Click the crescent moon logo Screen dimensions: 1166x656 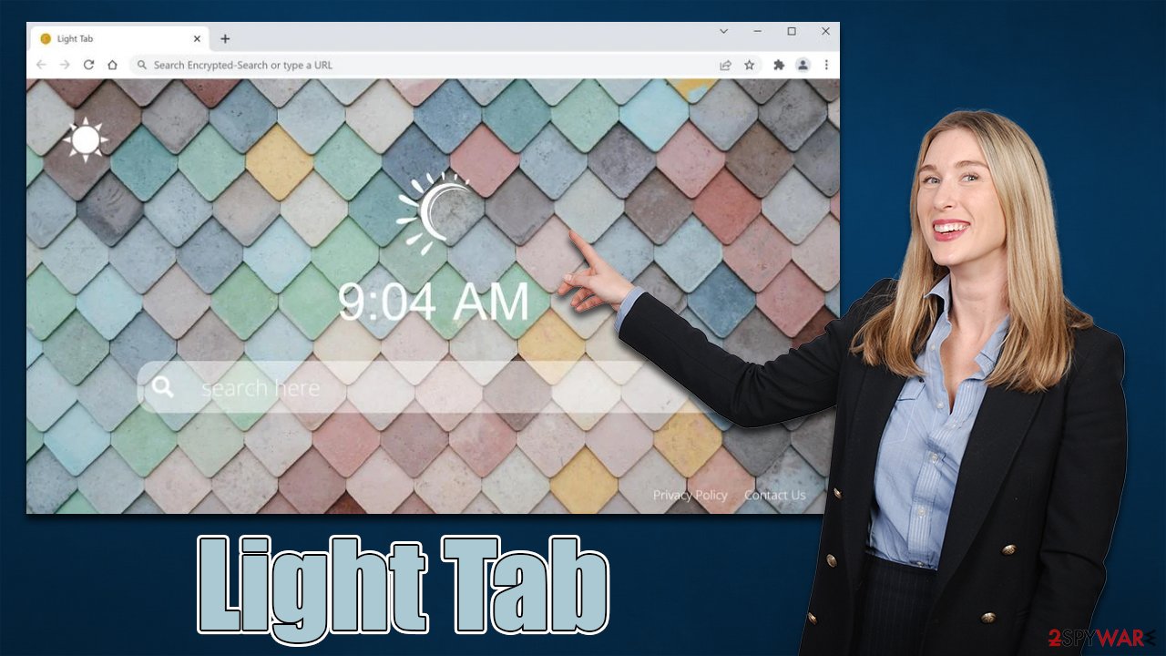[435, 214]
